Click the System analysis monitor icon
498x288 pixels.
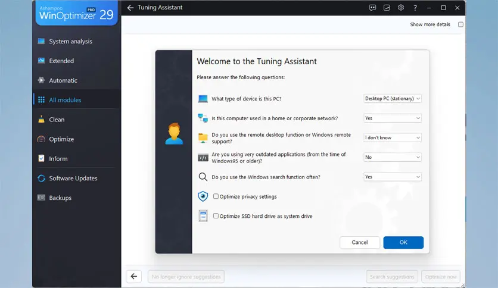41,41
